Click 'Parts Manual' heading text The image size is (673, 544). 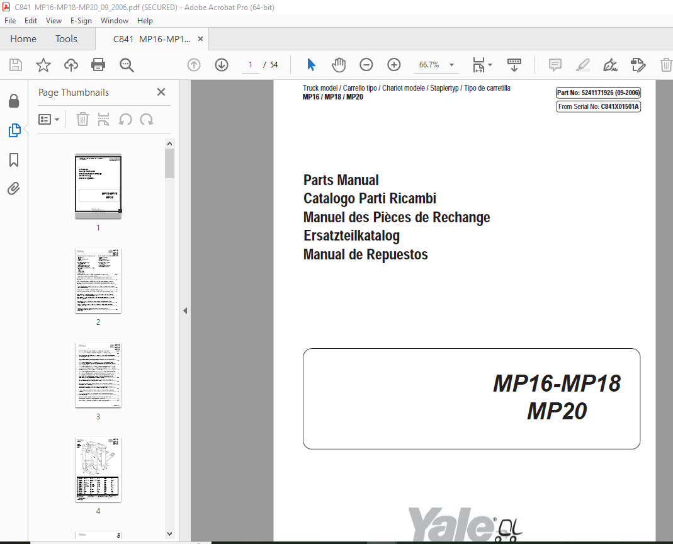(341, 180)
